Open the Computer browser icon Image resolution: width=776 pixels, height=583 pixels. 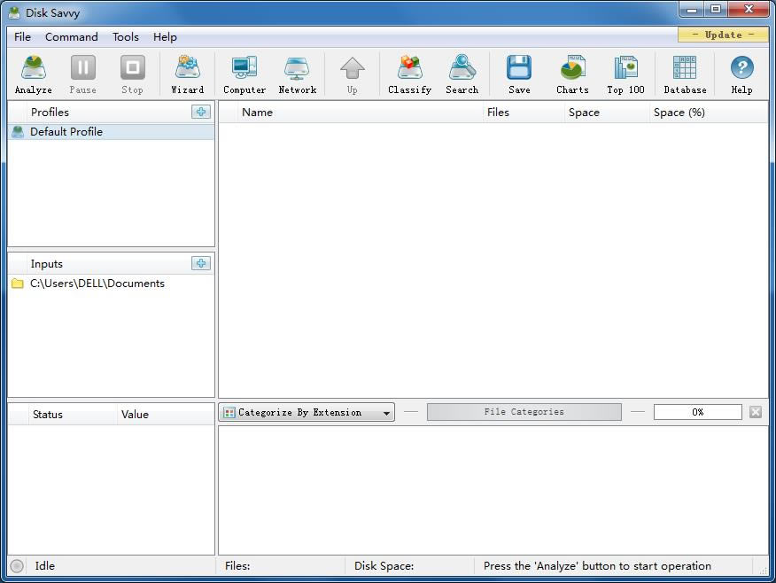coord(244,74)
